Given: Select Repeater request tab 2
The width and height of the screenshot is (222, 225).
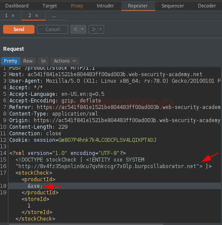Looking at the screenshot, I should 30,15.
